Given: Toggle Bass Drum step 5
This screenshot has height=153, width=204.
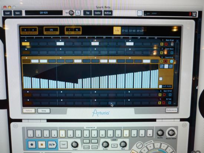Looking at the screenshot, I should coord(60,43).
